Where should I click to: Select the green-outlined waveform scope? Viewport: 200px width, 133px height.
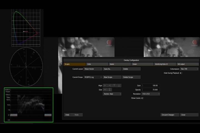28,105
